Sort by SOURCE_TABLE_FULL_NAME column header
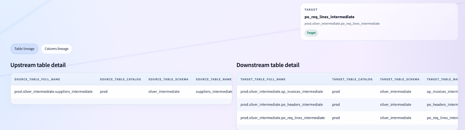Viewport: 465px width, 130px height. point(37,79)
